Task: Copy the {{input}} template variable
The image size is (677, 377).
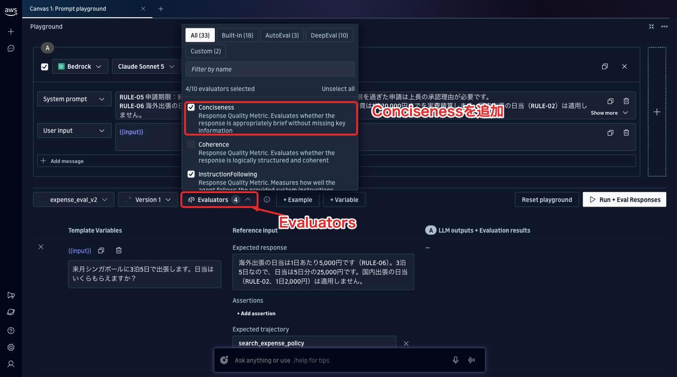Action: [101, 250]
